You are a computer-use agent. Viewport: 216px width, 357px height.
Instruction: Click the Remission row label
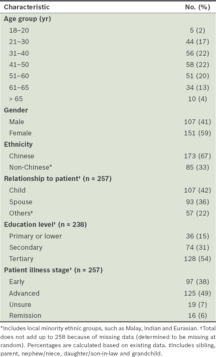25,316
